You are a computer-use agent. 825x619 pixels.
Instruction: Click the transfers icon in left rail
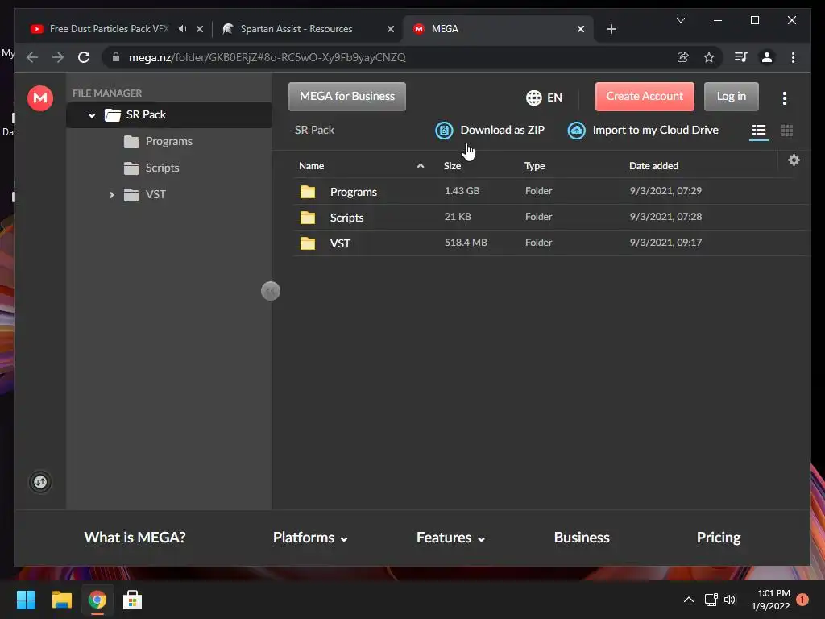pyautogui.click(x=40, y=482)
